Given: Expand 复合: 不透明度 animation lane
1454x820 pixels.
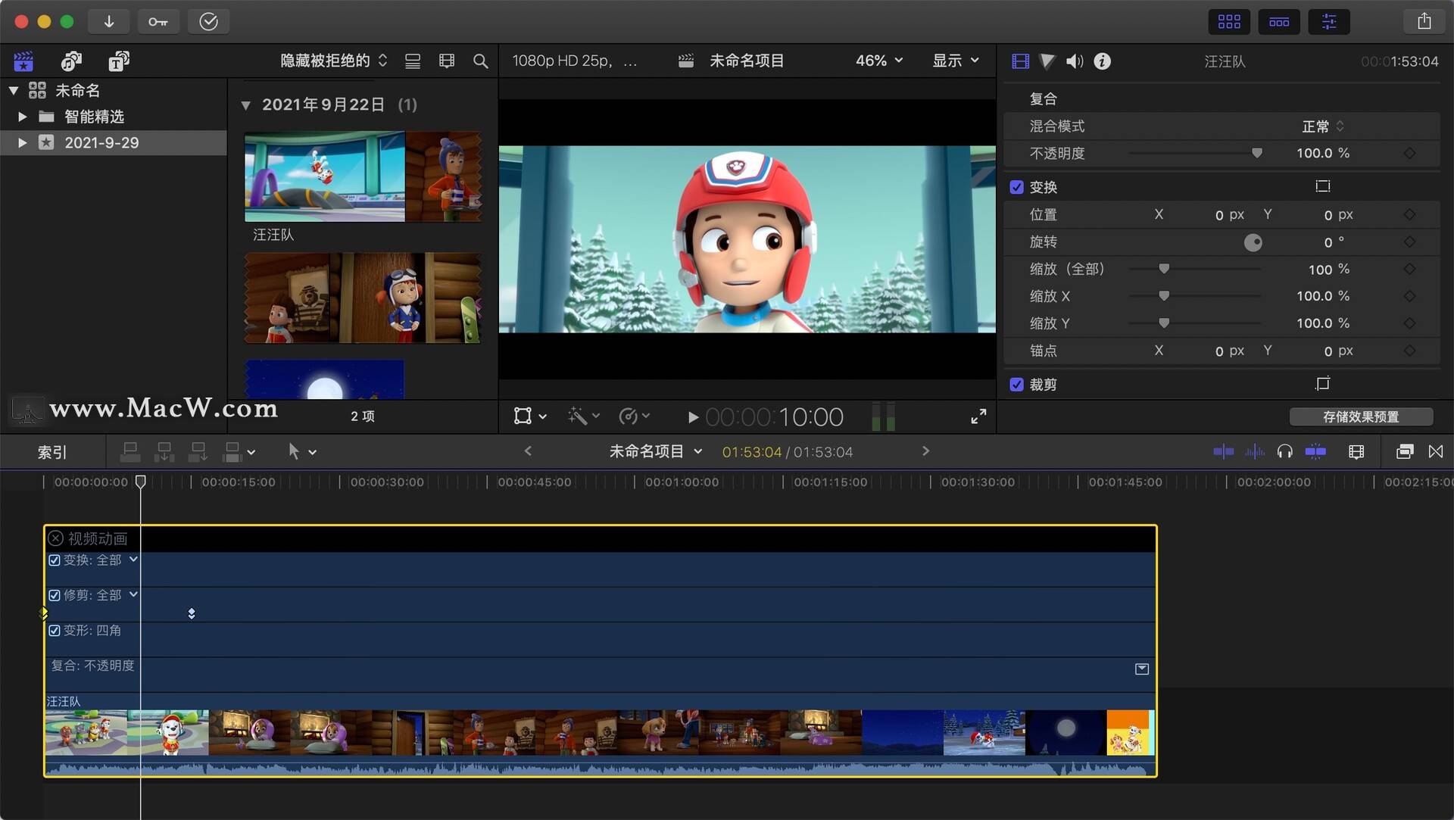Looking at the screenshot, I should pyautogui.click(x=1142, y=669).
